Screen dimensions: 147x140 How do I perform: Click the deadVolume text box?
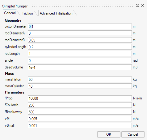[x=80, y=67]
